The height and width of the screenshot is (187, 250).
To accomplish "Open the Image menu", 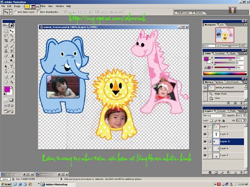I will point(17,6).
